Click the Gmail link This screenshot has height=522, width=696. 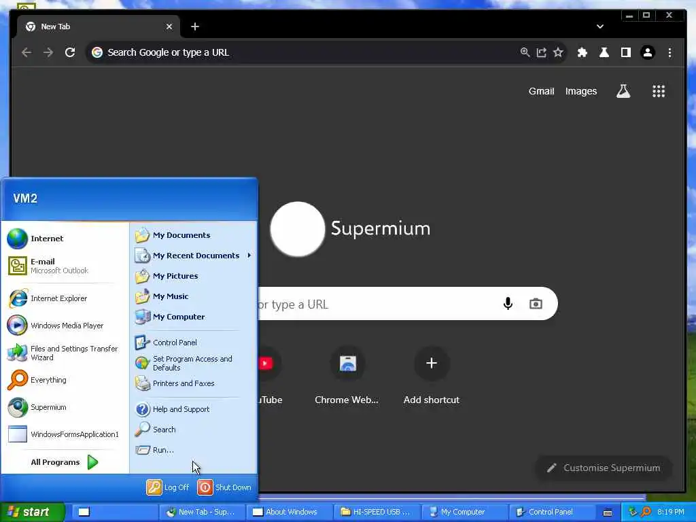541,91
